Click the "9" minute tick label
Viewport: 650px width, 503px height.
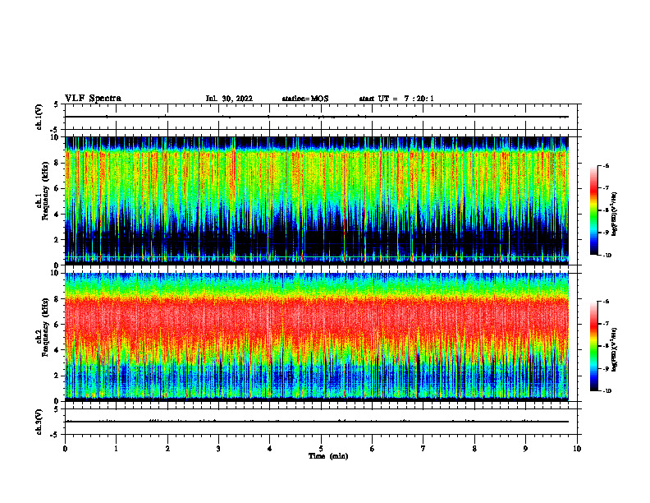click(x=525, y=449)
